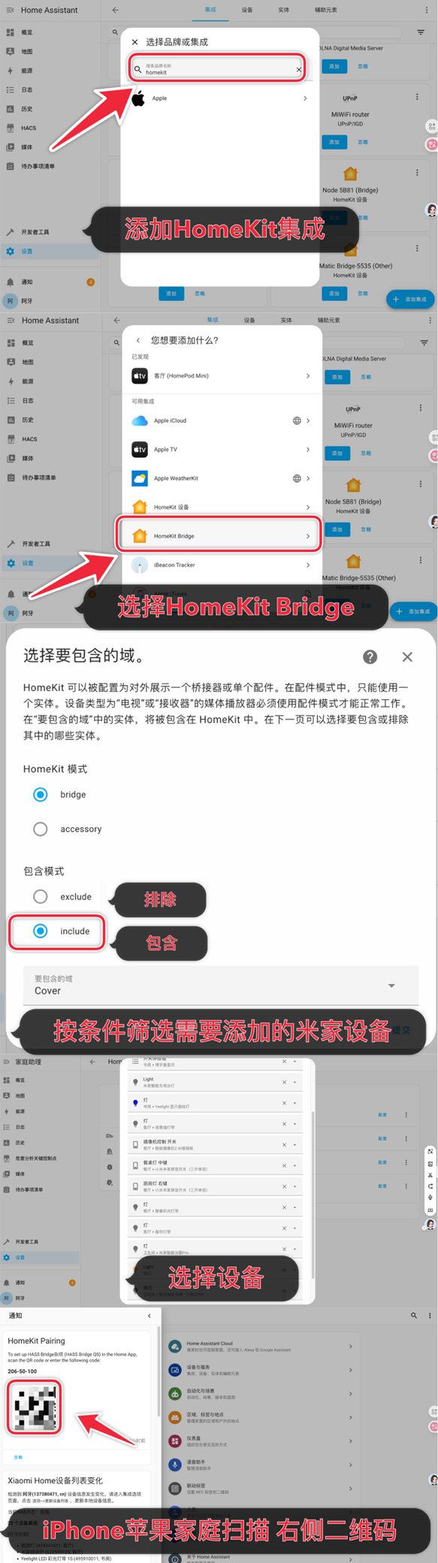Select the Apple TV integration

click(219, 450)
